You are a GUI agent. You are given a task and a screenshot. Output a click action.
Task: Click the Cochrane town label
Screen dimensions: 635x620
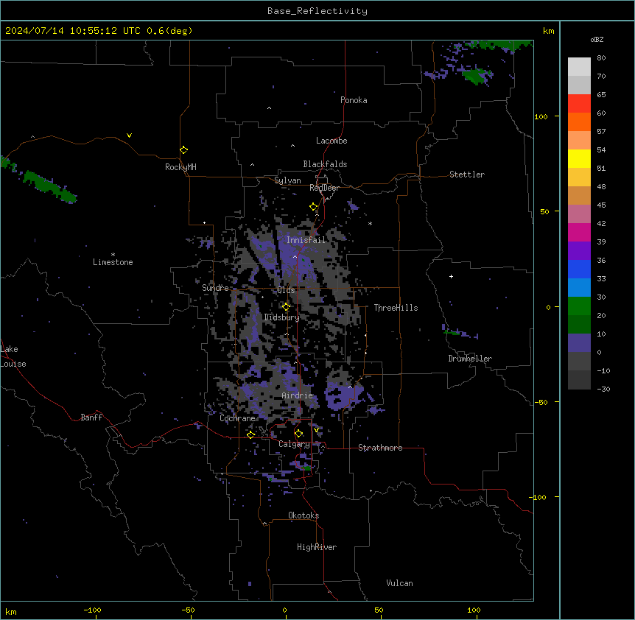[237, 418]
